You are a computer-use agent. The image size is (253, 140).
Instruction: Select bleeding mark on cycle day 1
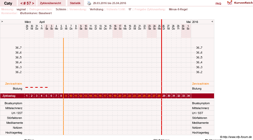tap(27, 87)
